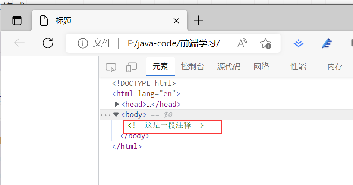Open the 内存 tab
Screen dimensions: 353x185
(335, 67)
